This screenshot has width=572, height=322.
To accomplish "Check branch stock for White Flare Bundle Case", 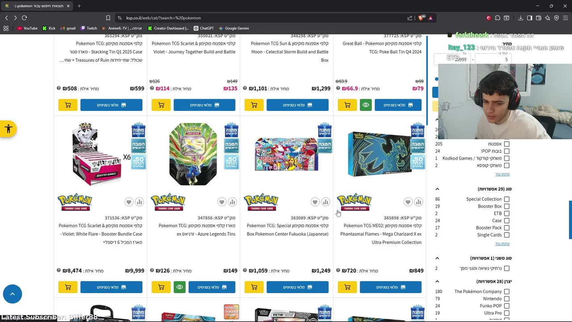I will tap(111, 287).
